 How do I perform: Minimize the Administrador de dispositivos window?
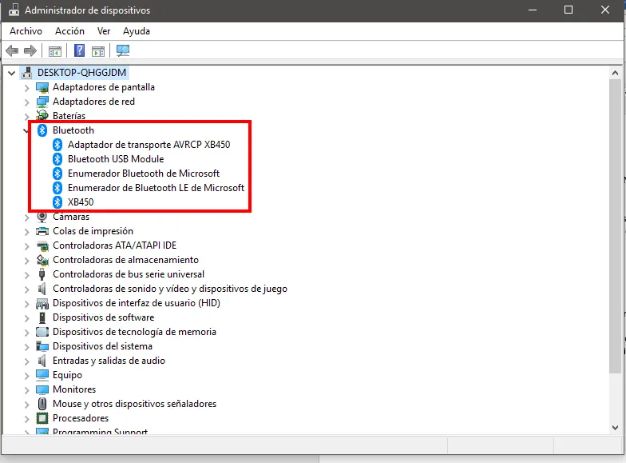(532, 10)
